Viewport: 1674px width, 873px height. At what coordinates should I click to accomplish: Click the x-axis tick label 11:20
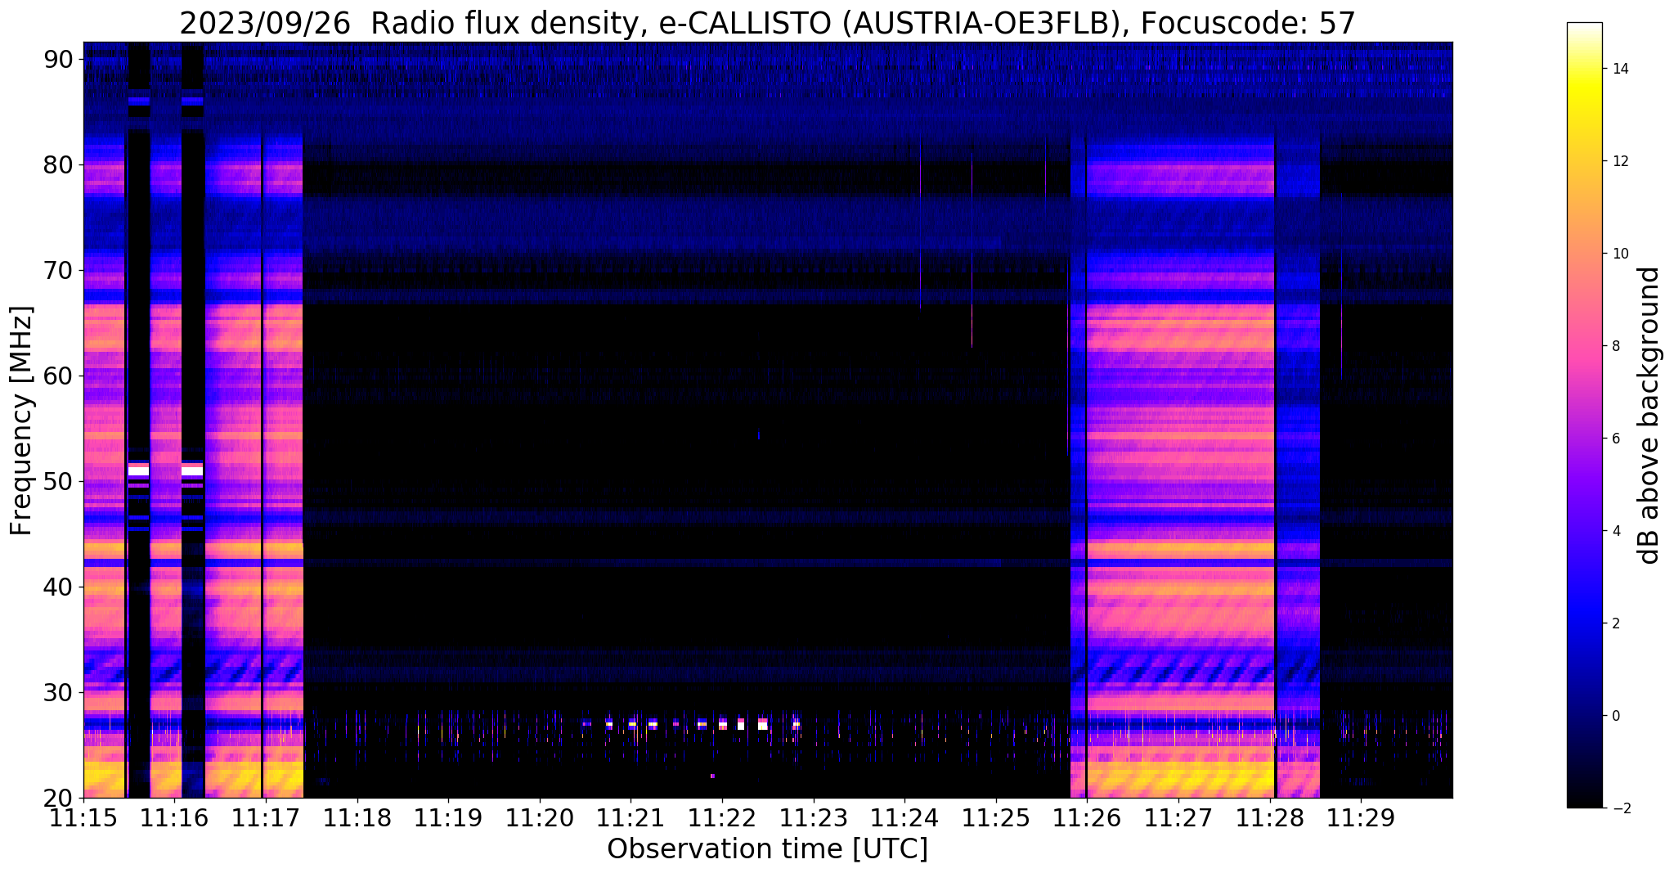point(539,817)
